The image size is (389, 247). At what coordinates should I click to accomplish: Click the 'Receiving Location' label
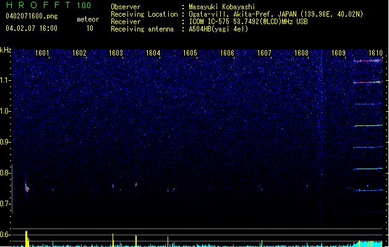[x=144, y=14]
